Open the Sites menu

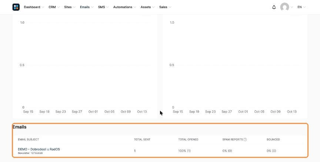pos(68,7)
